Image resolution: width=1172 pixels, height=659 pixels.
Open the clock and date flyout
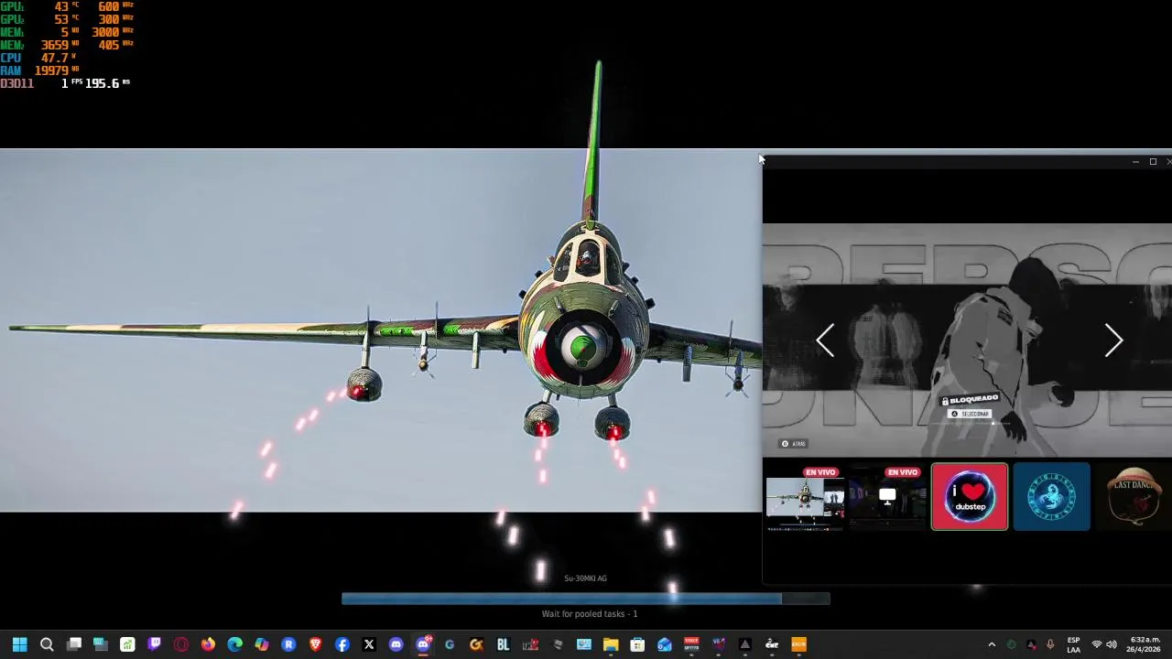click(x=1145, y=644)
